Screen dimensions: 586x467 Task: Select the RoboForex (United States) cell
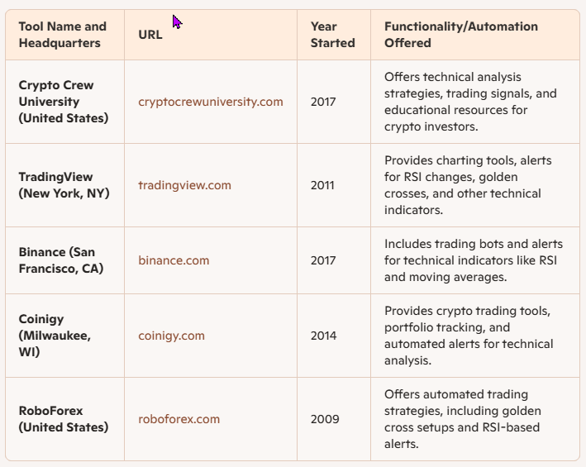[x=64, y=419]
